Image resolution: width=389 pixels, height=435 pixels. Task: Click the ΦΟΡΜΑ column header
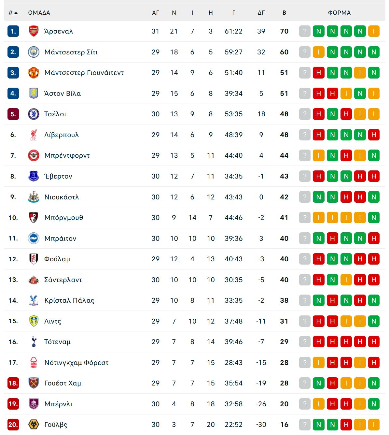[339, 13]
